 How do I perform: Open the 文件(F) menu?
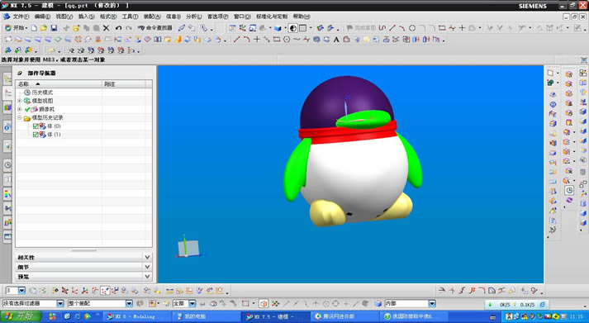click(x=21, y=17)
